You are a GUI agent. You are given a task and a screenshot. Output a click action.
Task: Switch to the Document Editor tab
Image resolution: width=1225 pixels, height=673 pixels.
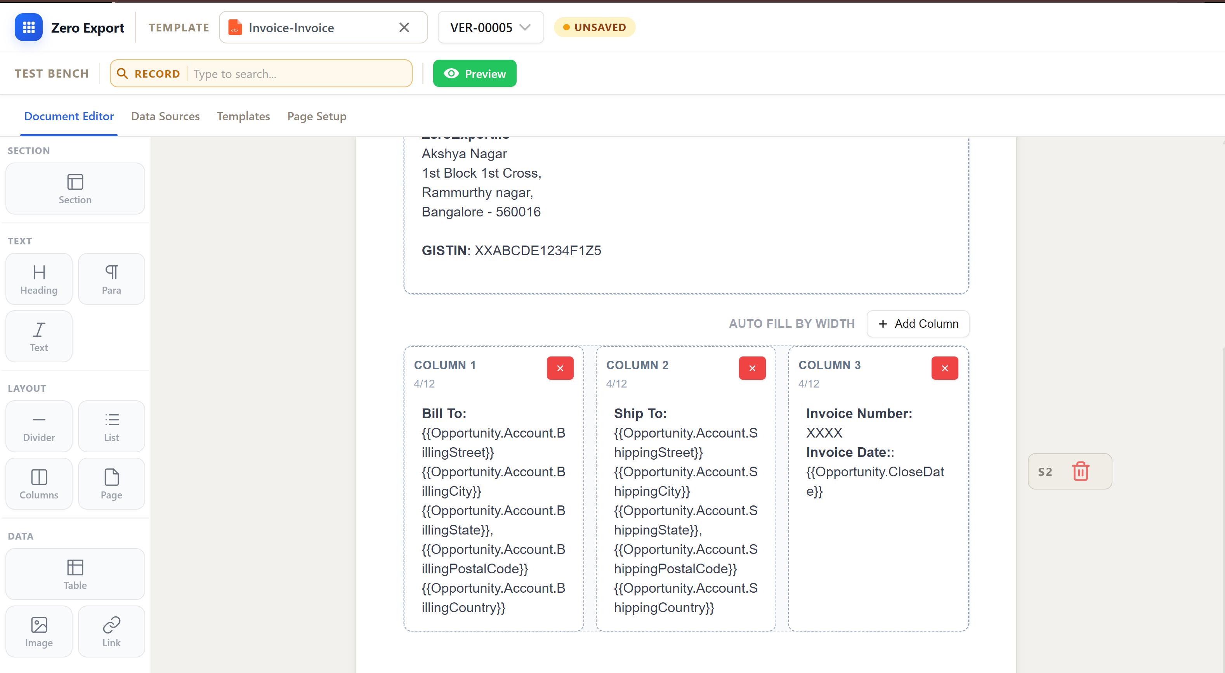click(x=69, y=116)
